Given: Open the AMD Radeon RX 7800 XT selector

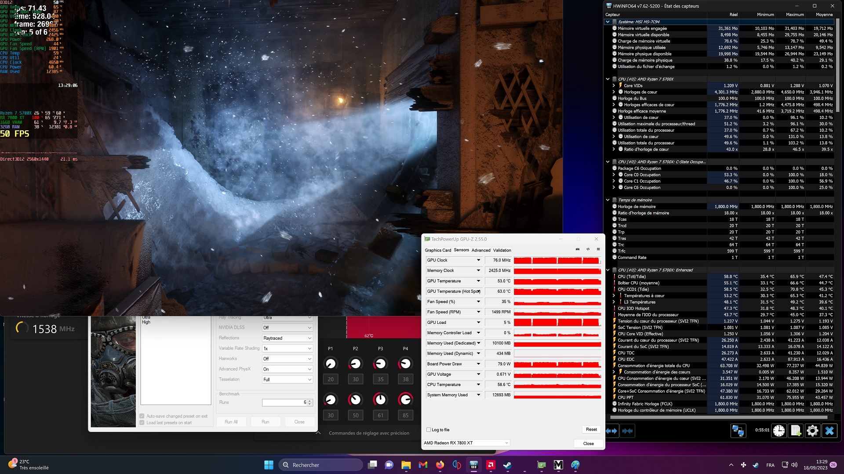Looking at the screenshot, I should tap(466, 443).
